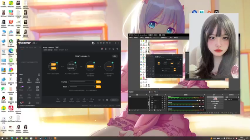Pop out the OBS sources dock panel
250x140 pixels.
point(166,95)
